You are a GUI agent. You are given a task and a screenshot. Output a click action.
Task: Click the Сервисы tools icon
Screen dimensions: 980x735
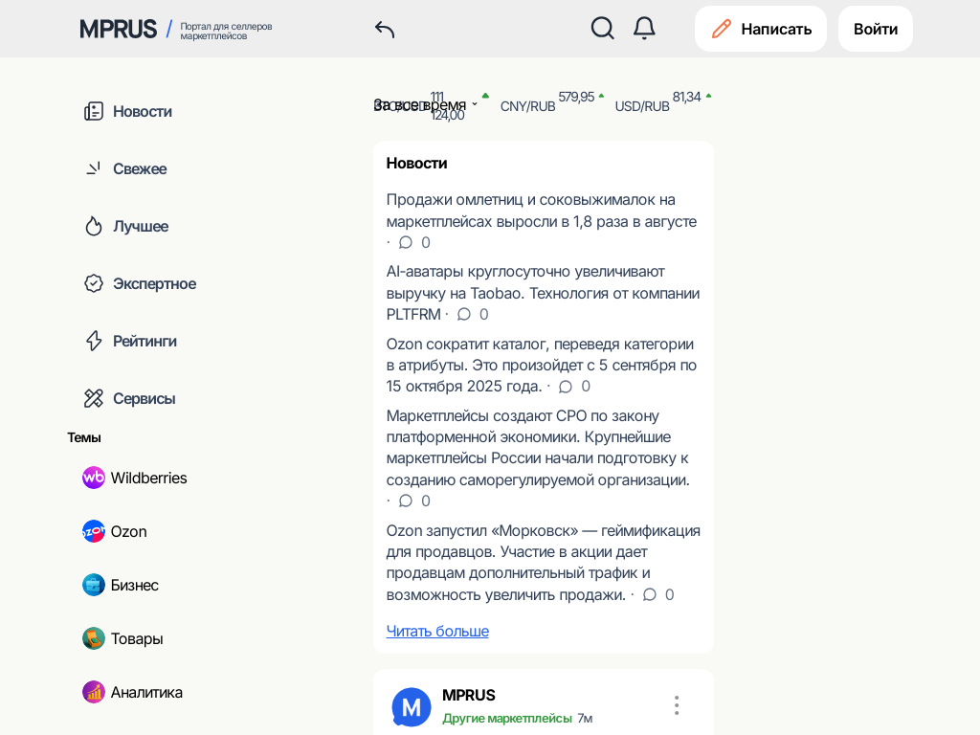click(94, 398)
